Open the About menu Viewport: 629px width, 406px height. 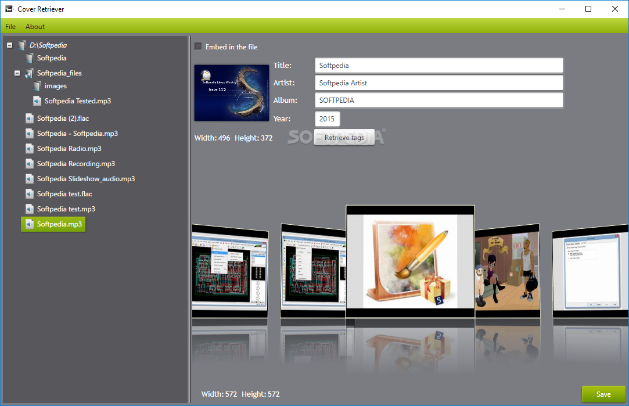click(x=35, y=27)
